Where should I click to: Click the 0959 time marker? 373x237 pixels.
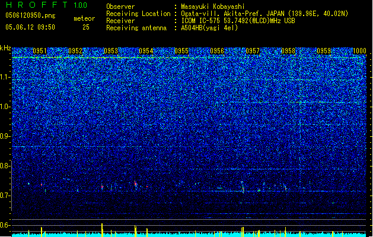click(324, 51)
